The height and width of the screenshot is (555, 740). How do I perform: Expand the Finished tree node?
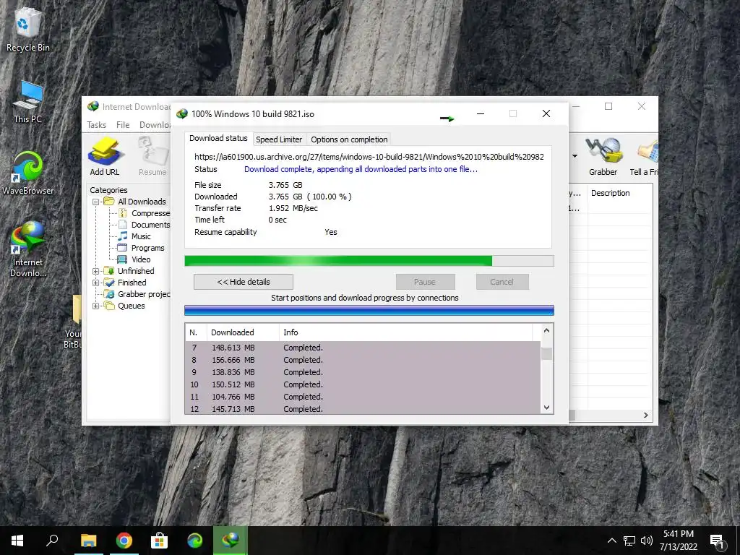click(96, 283)
